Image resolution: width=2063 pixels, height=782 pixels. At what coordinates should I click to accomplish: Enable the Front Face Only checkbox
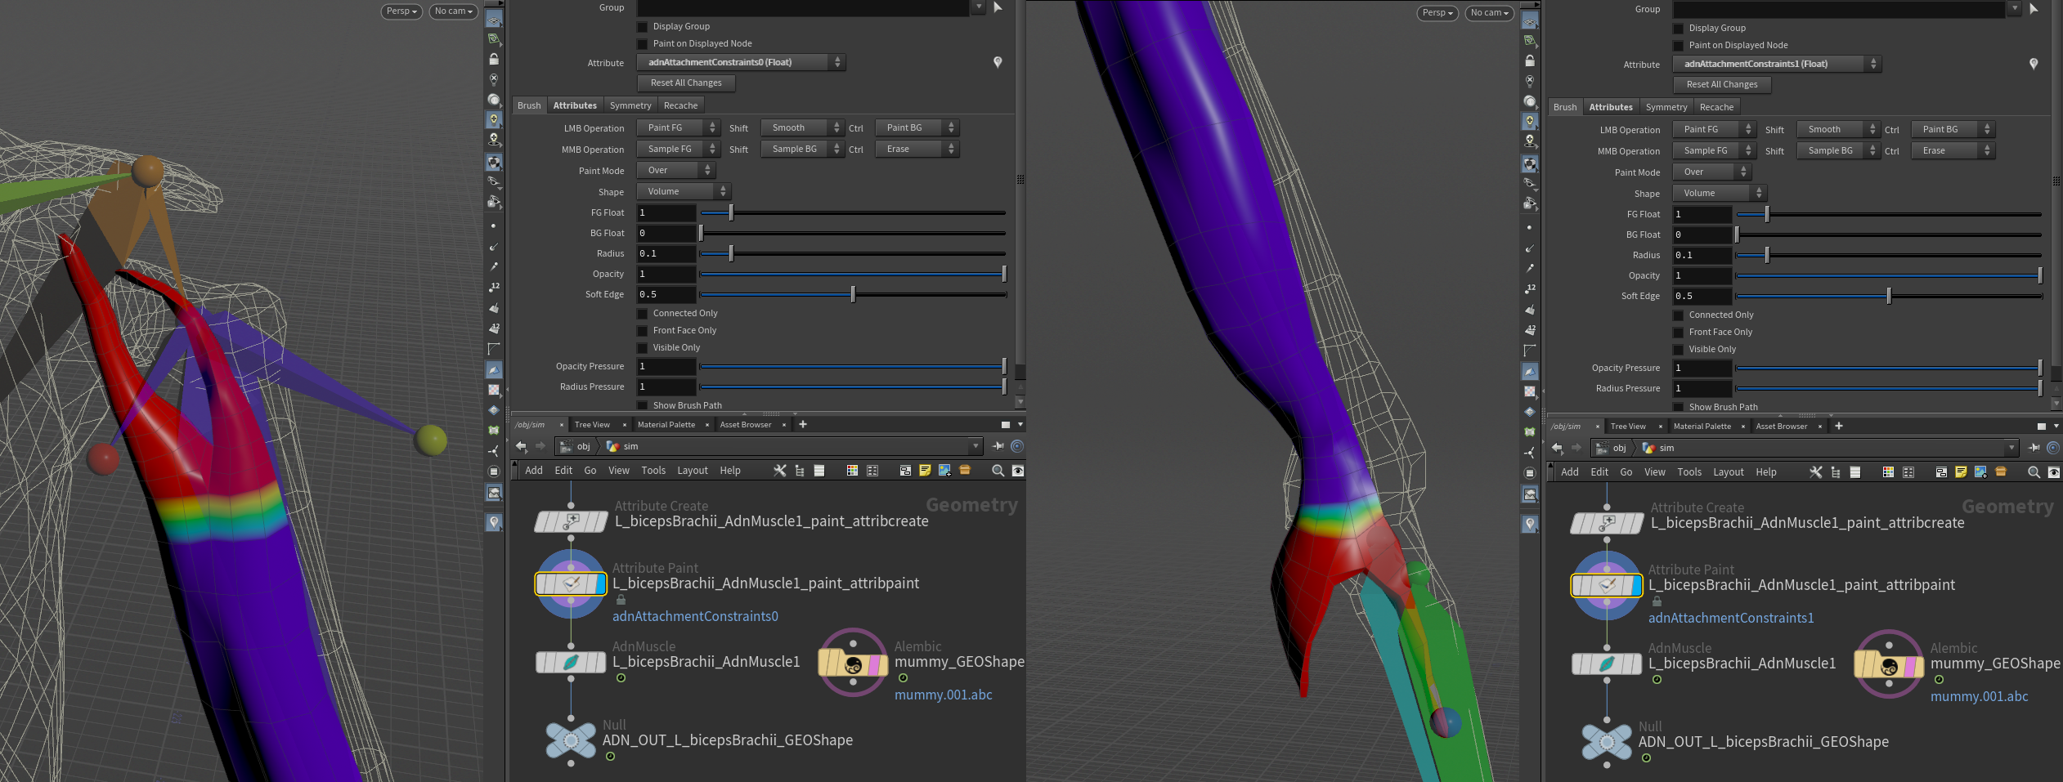[x=643, y=330]
